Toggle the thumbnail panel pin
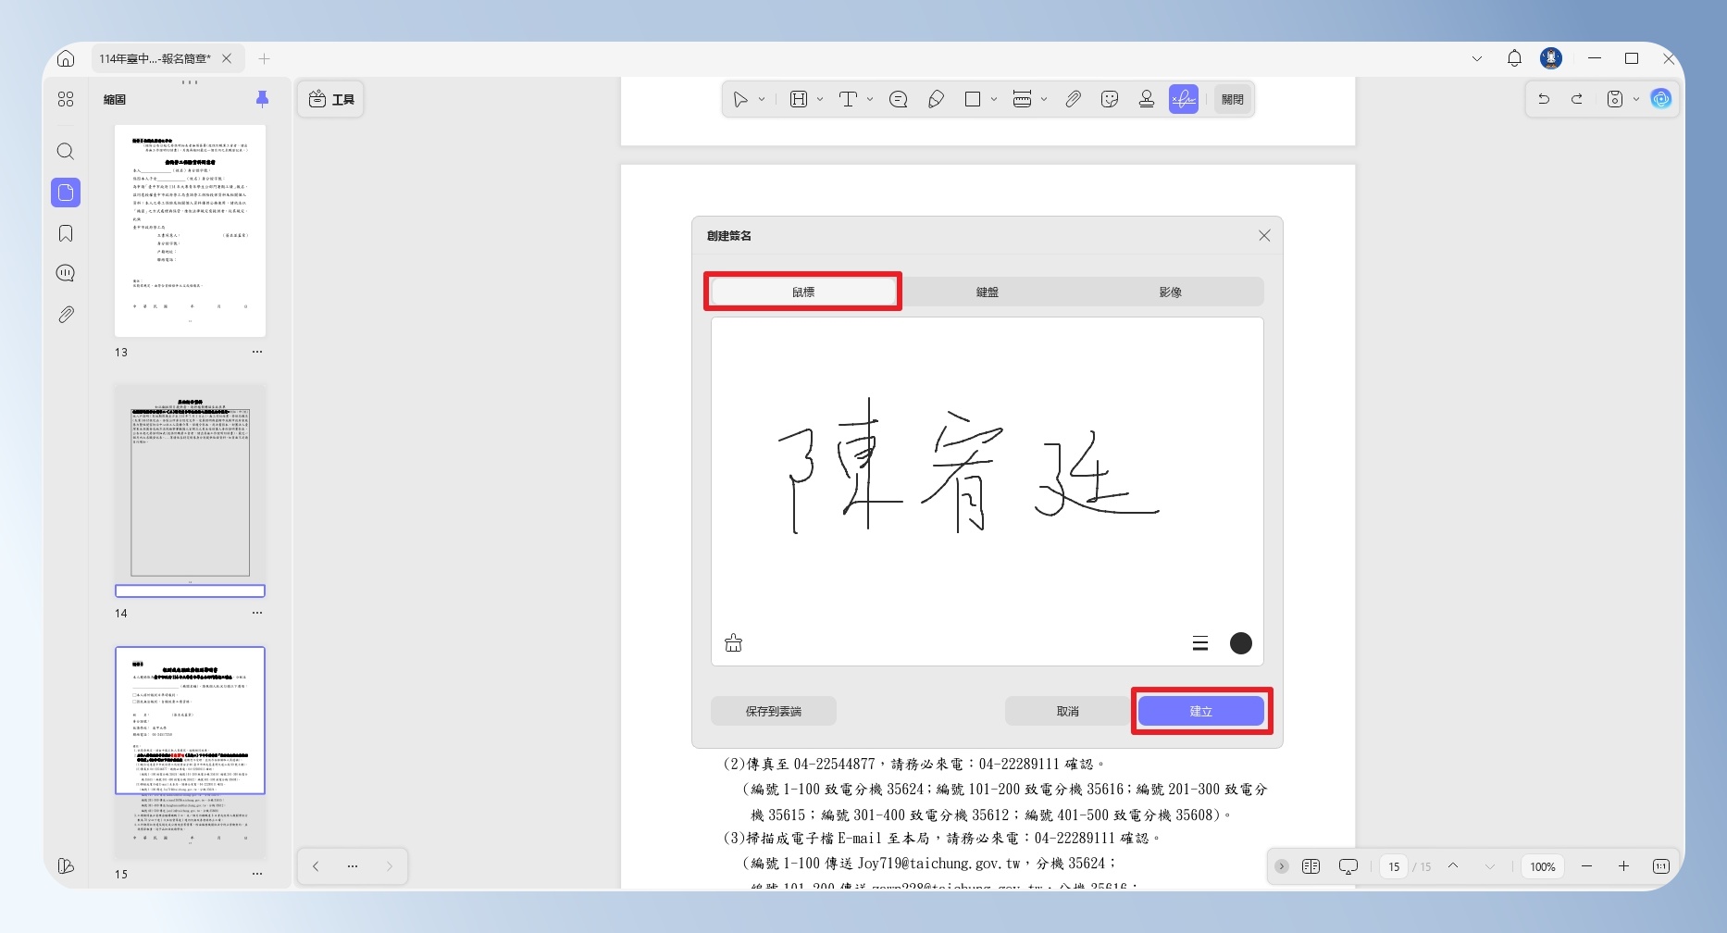This screenshot has height=933, width=1727. [262, 99]
